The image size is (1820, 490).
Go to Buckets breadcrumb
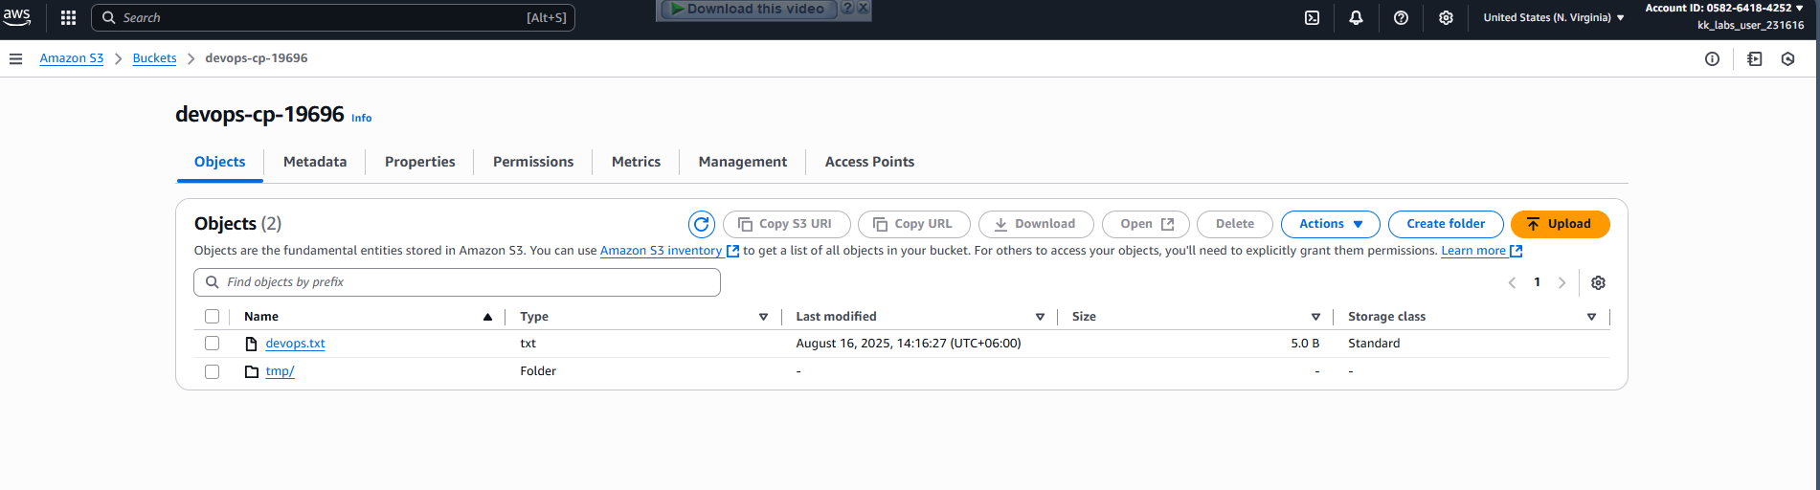point(154,58)
